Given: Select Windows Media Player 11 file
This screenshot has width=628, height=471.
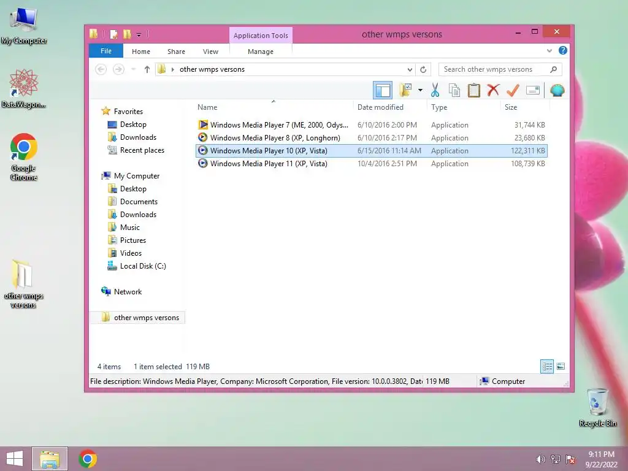Looking at the screenshot, I should (371, 163).
